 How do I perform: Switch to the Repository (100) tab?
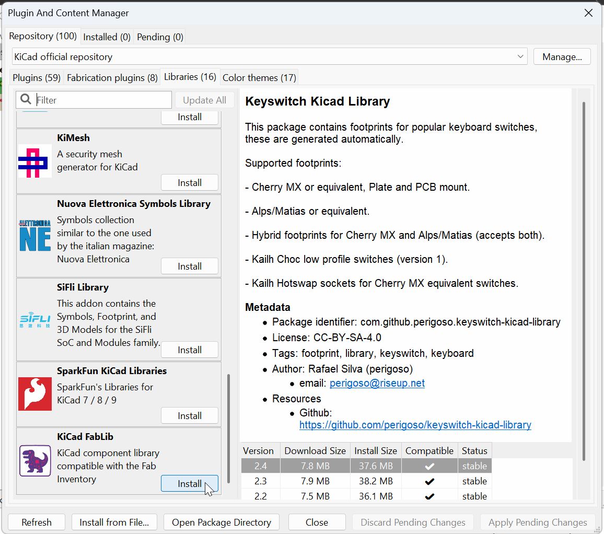point(43,36)
